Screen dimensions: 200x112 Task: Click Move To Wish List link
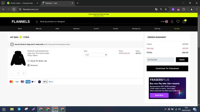coord(39,61)
